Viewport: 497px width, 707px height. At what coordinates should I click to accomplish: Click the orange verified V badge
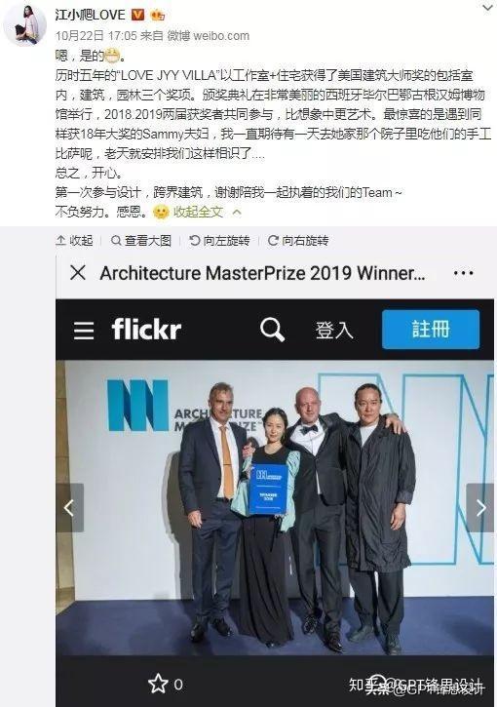tap(137, 15)
